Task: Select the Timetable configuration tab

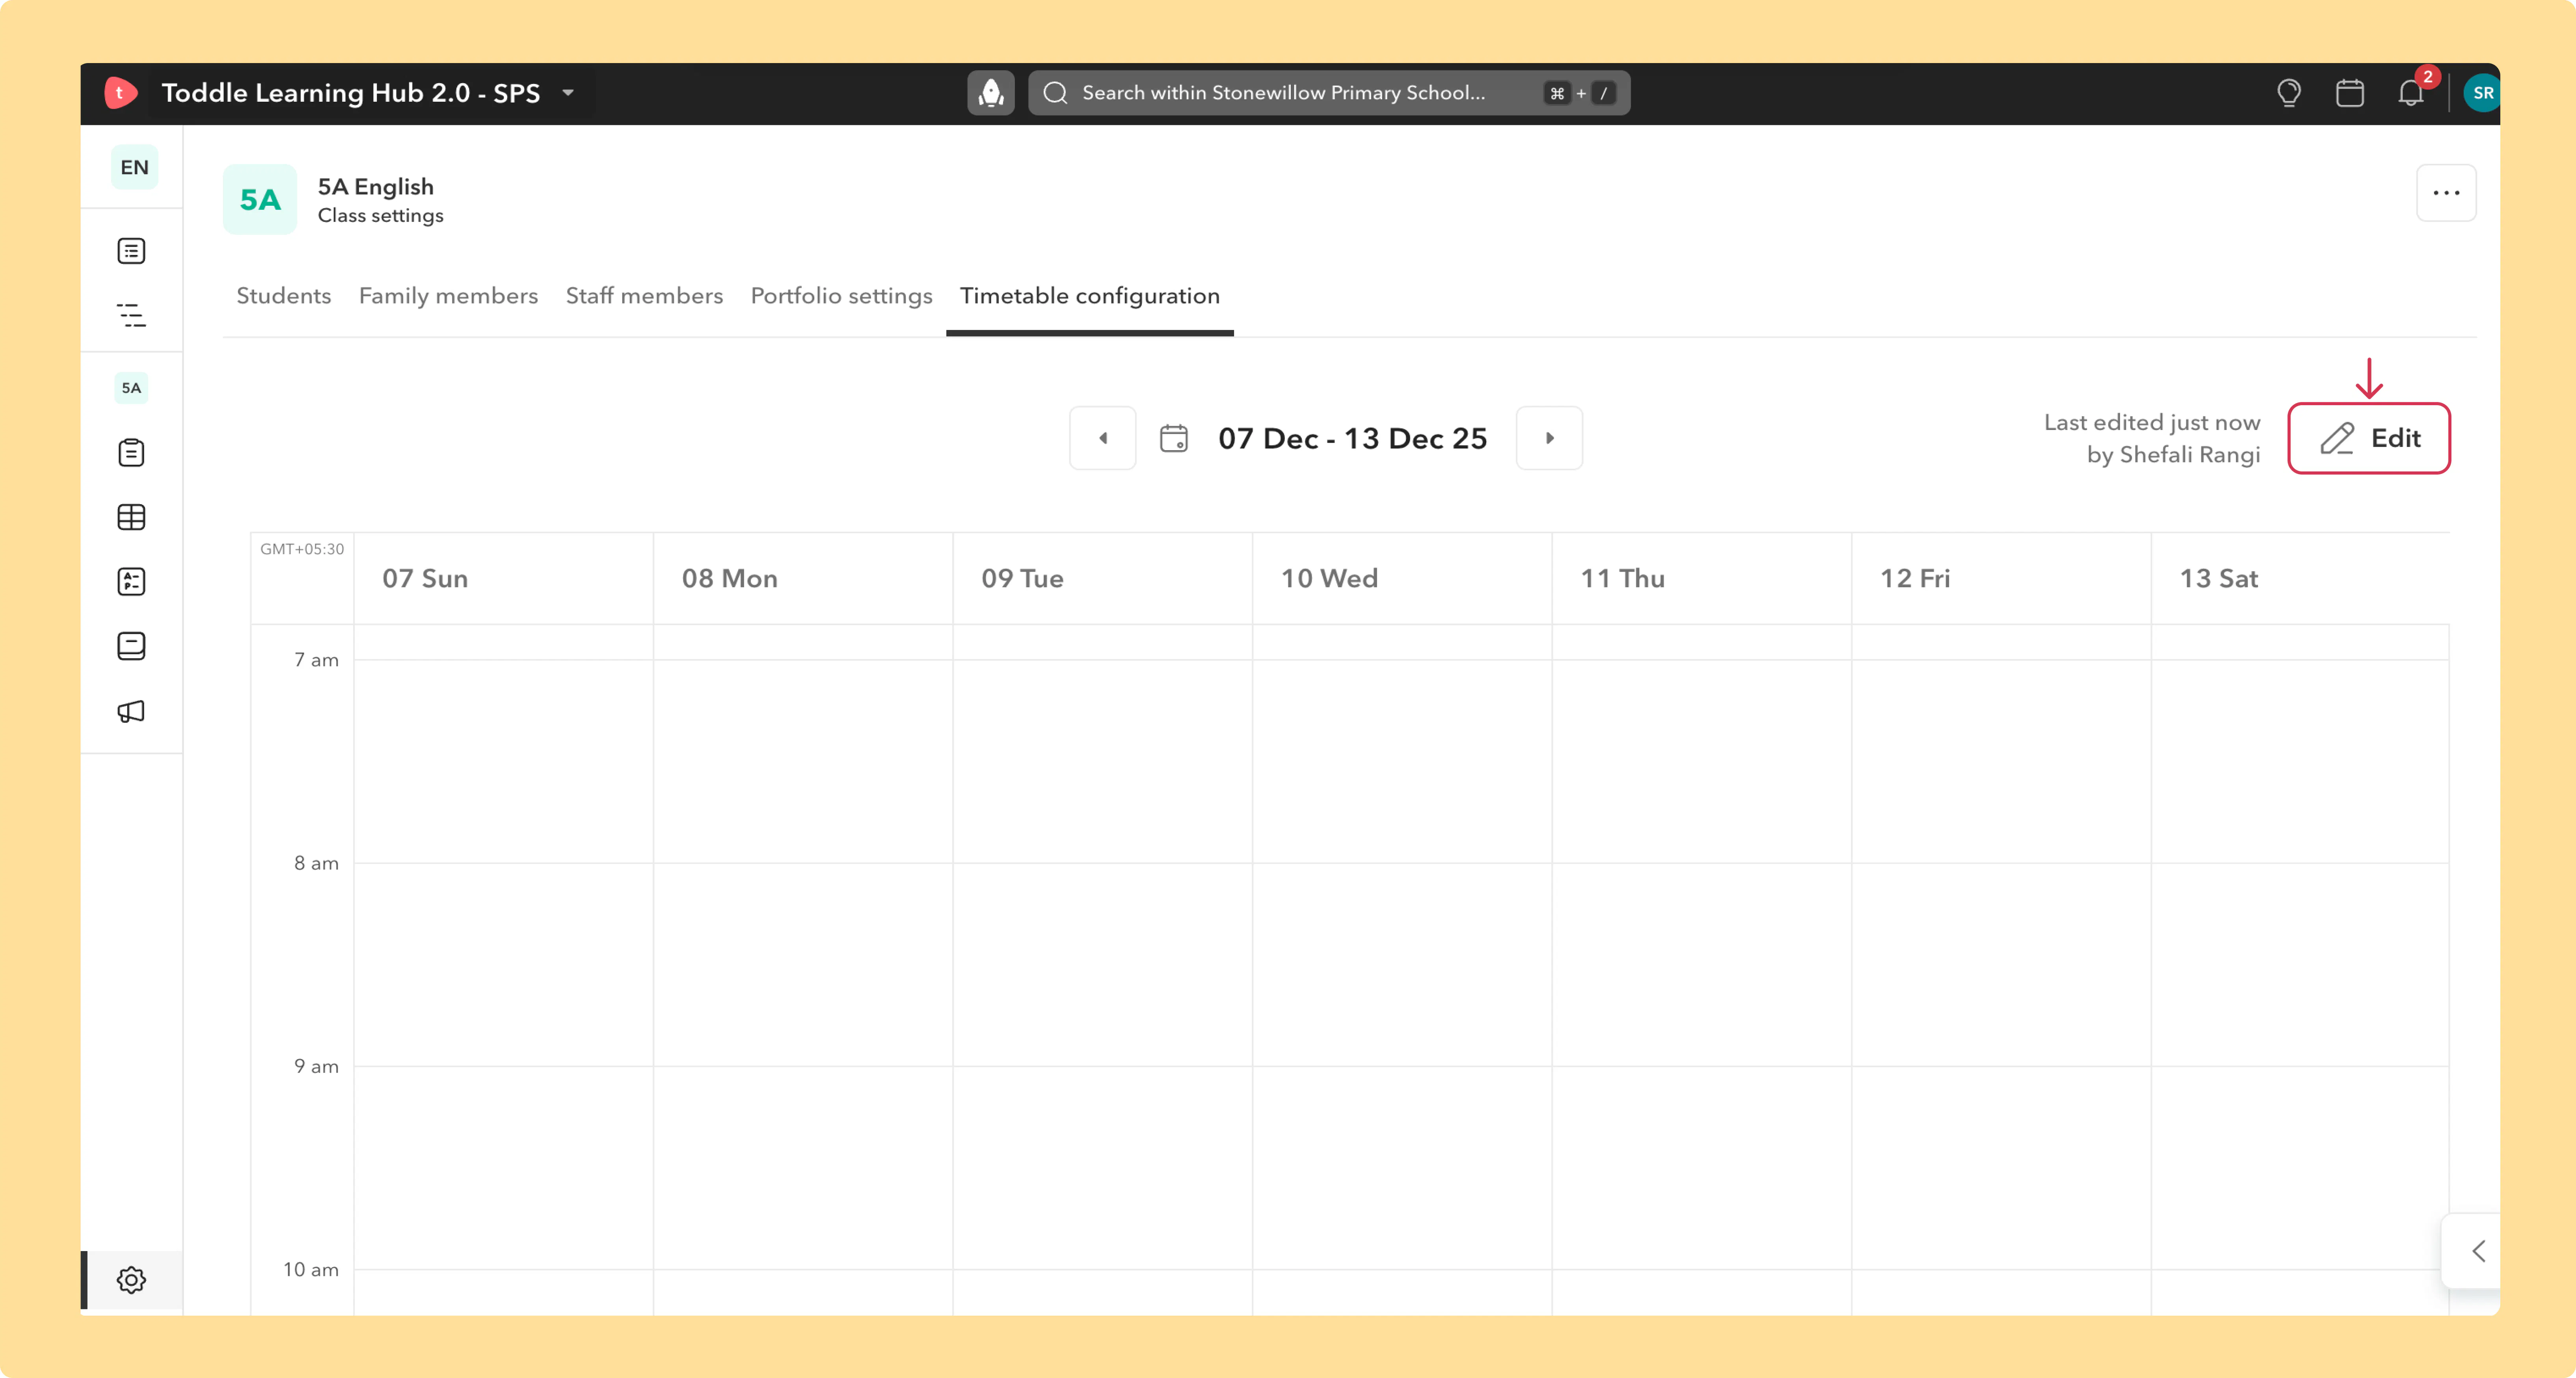Action: click(1090, 296)
